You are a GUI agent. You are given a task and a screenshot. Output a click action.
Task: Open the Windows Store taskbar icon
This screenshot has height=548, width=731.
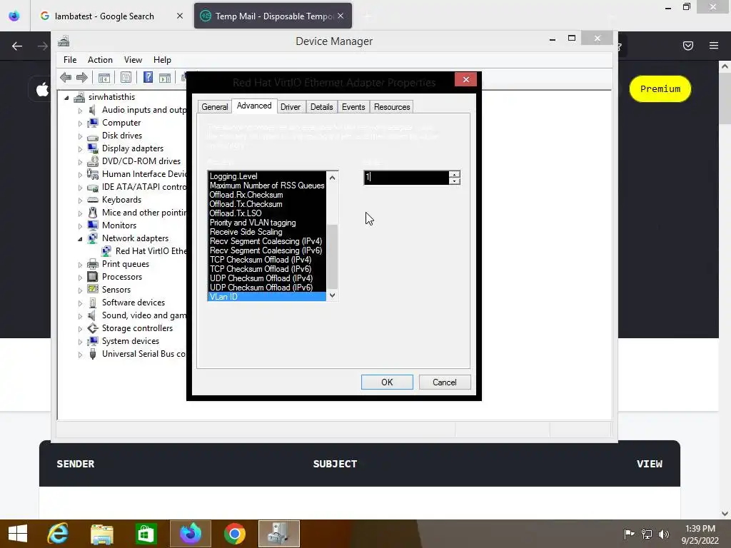coord(146,534)
